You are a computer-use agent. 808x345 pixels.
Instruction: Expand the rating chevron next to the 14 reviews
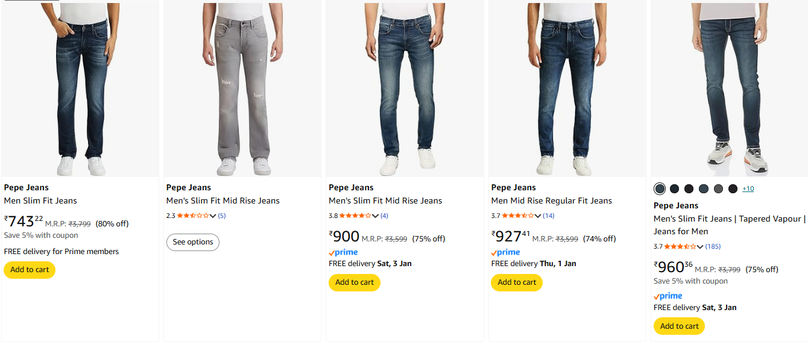(538, 216)
